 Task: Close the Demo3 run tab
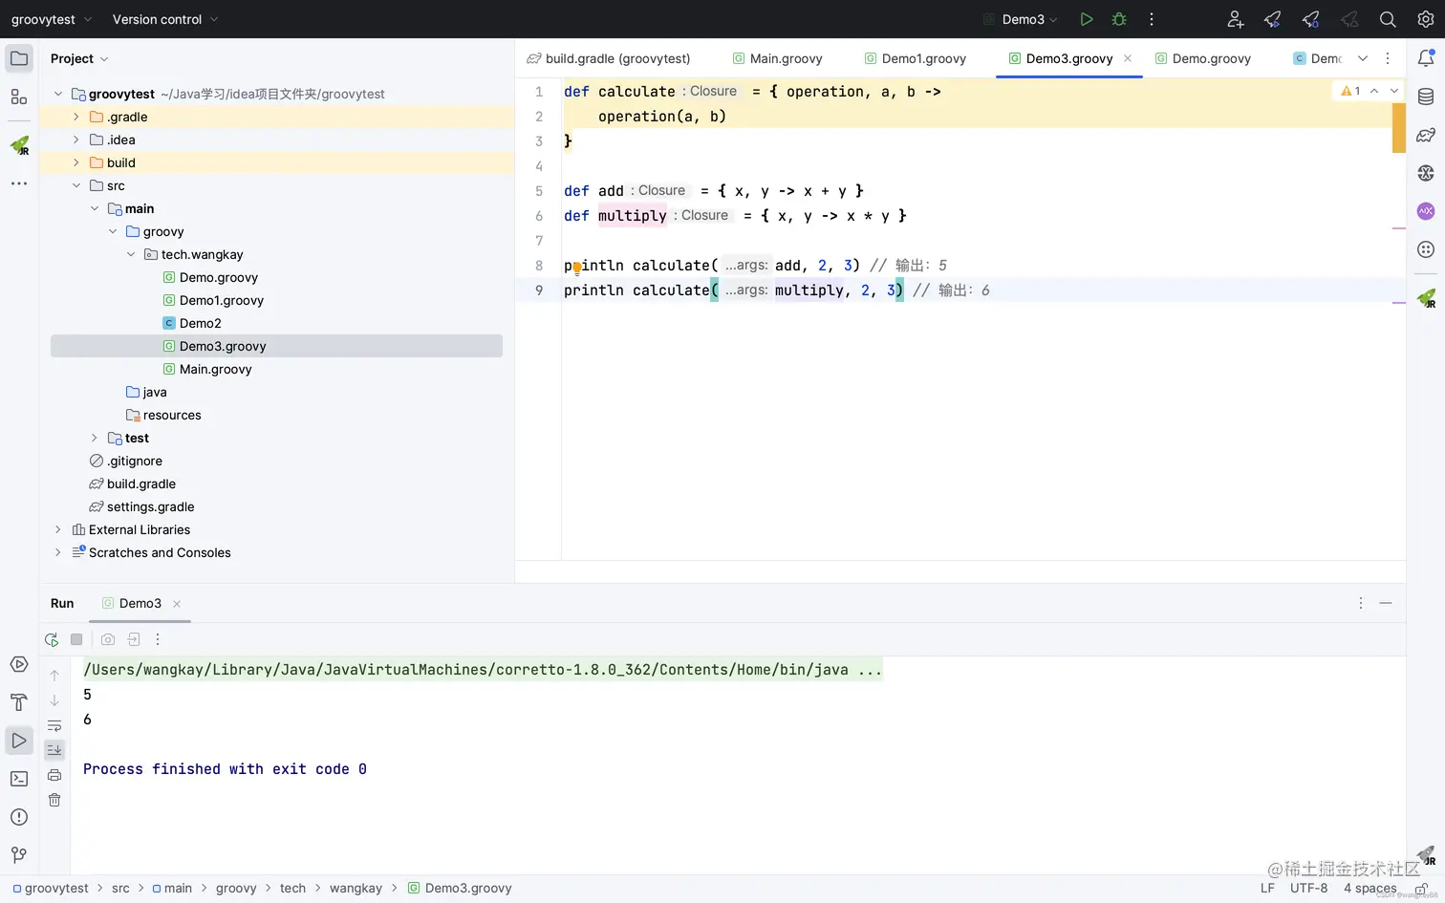177,604
